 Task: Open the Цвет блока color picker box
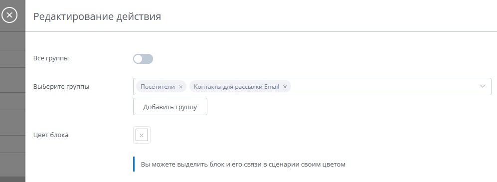click(142, 135)
